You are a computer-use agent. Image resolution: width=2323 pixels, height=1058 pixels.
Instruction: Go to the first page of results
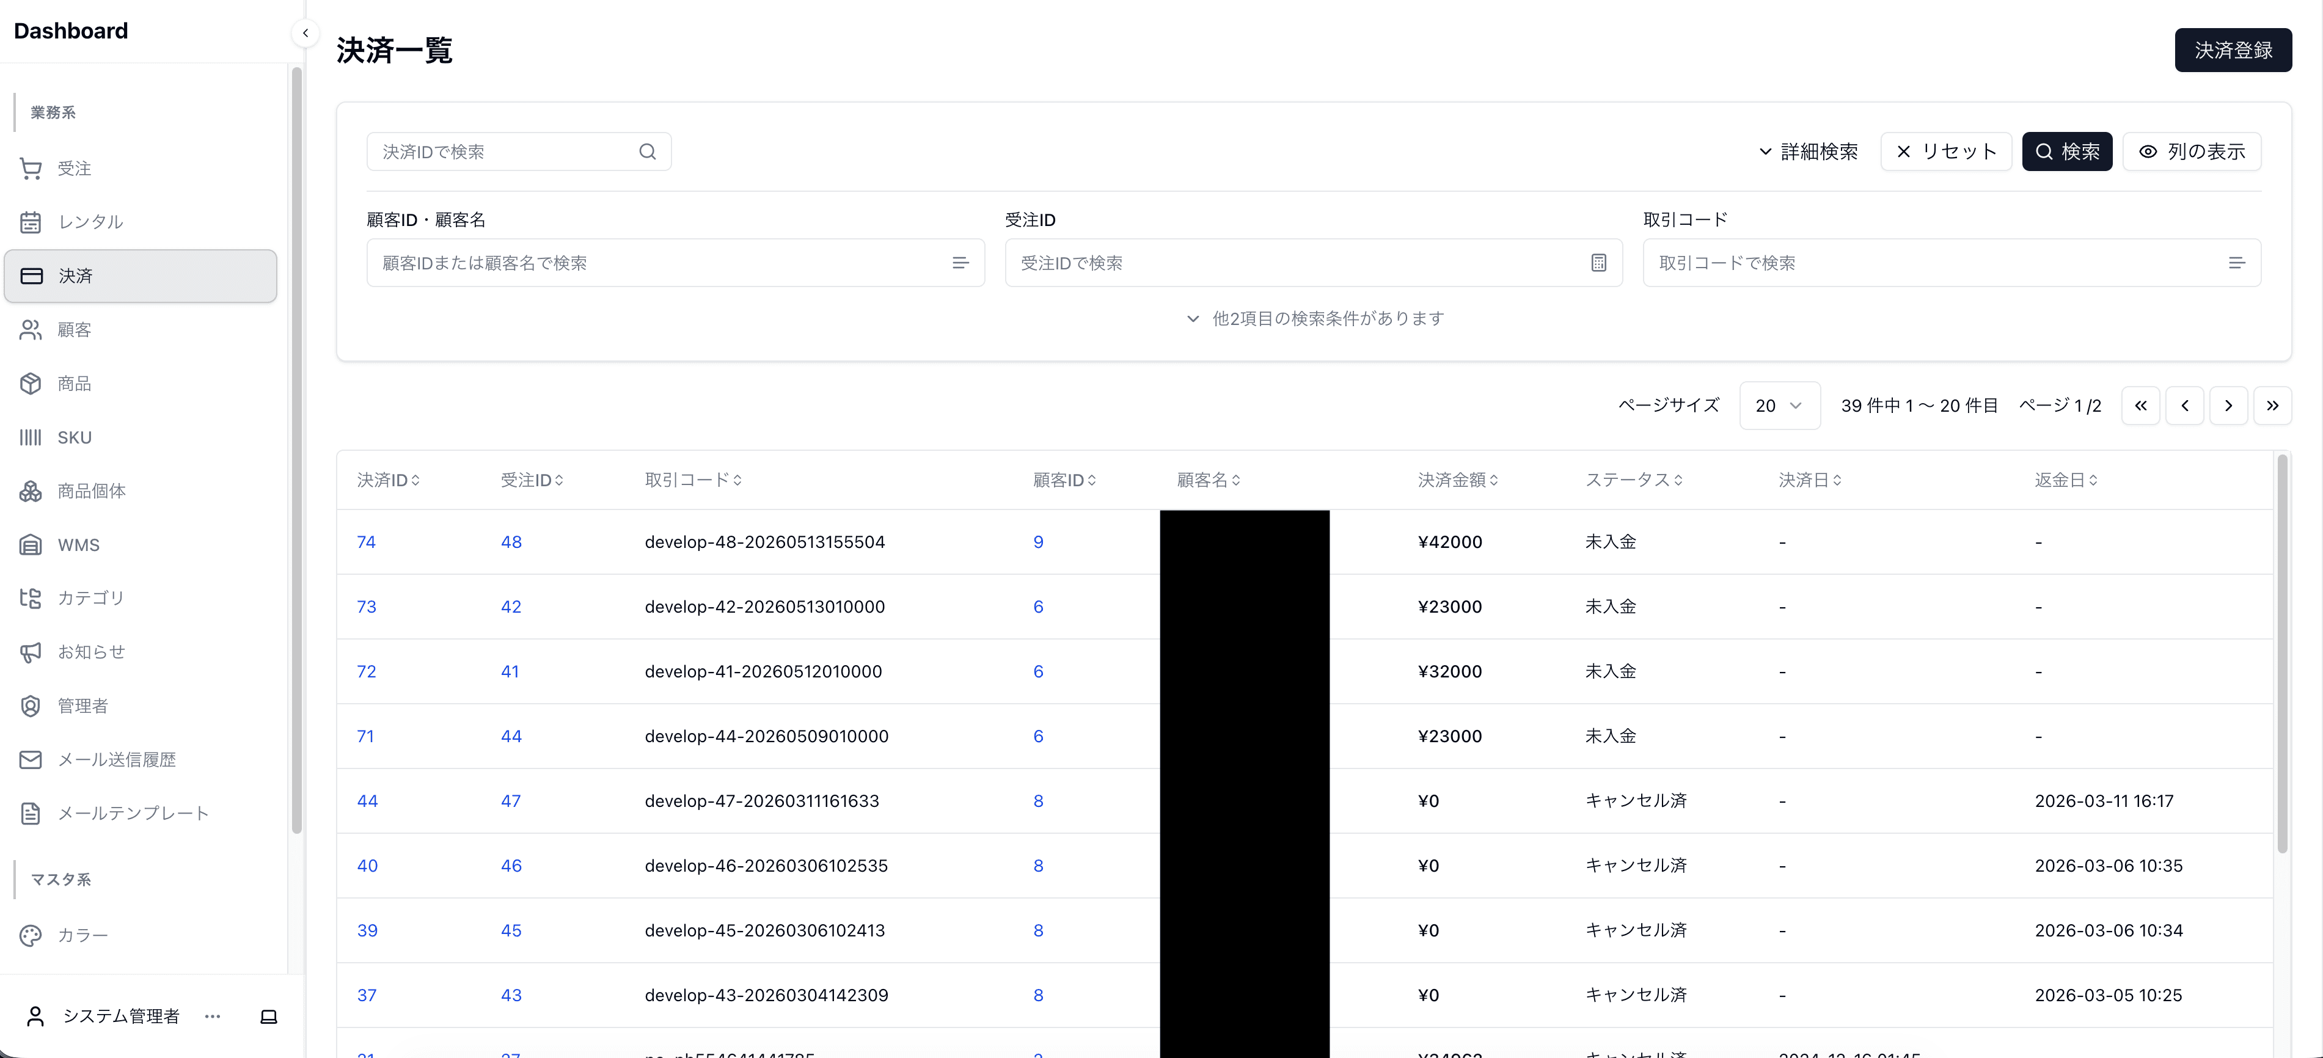click(x=2141, y=406)
